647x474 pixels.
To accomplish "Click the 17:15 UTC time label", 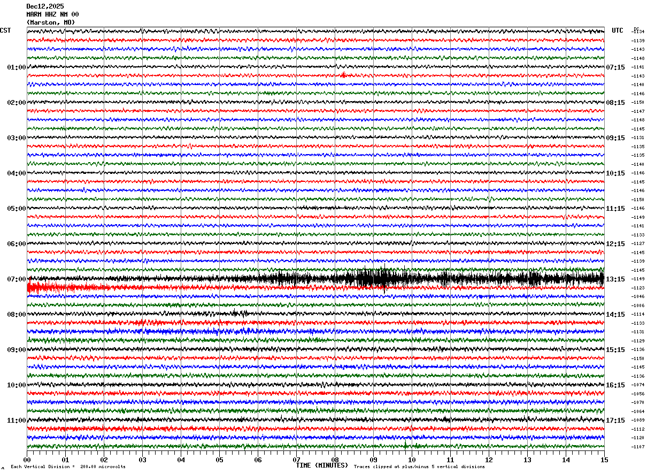I will [x=615, y=421].
